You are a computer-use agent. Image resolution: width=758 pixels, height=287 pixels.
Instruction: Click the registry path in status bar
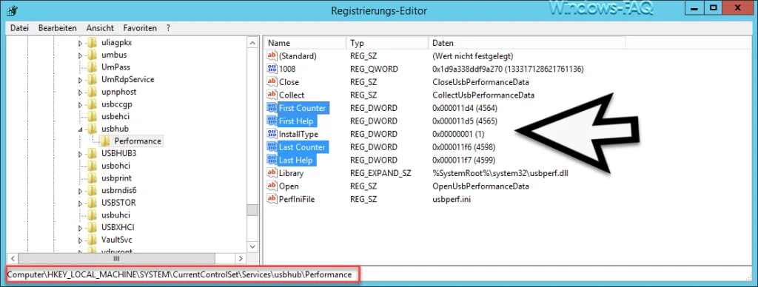click(x=179, y=274)
